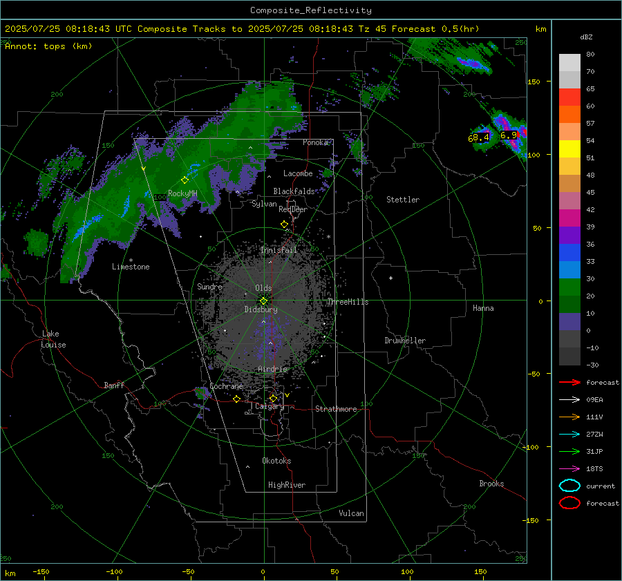Viewport: 622px width, 581px height.
Task: Click the yellow diamond marker below RedDeer
Action: (285, 225)
